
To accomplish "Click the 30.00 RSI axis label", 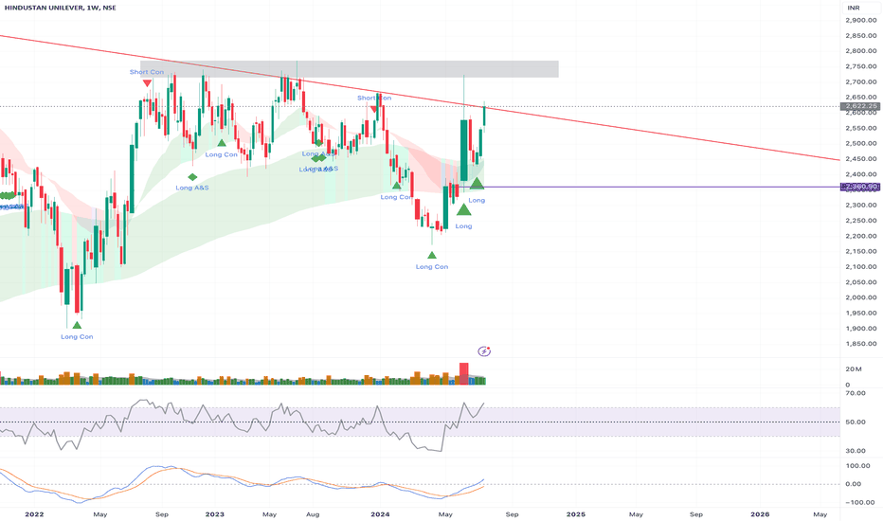I will pyautogui.click(x=856, y=451).
